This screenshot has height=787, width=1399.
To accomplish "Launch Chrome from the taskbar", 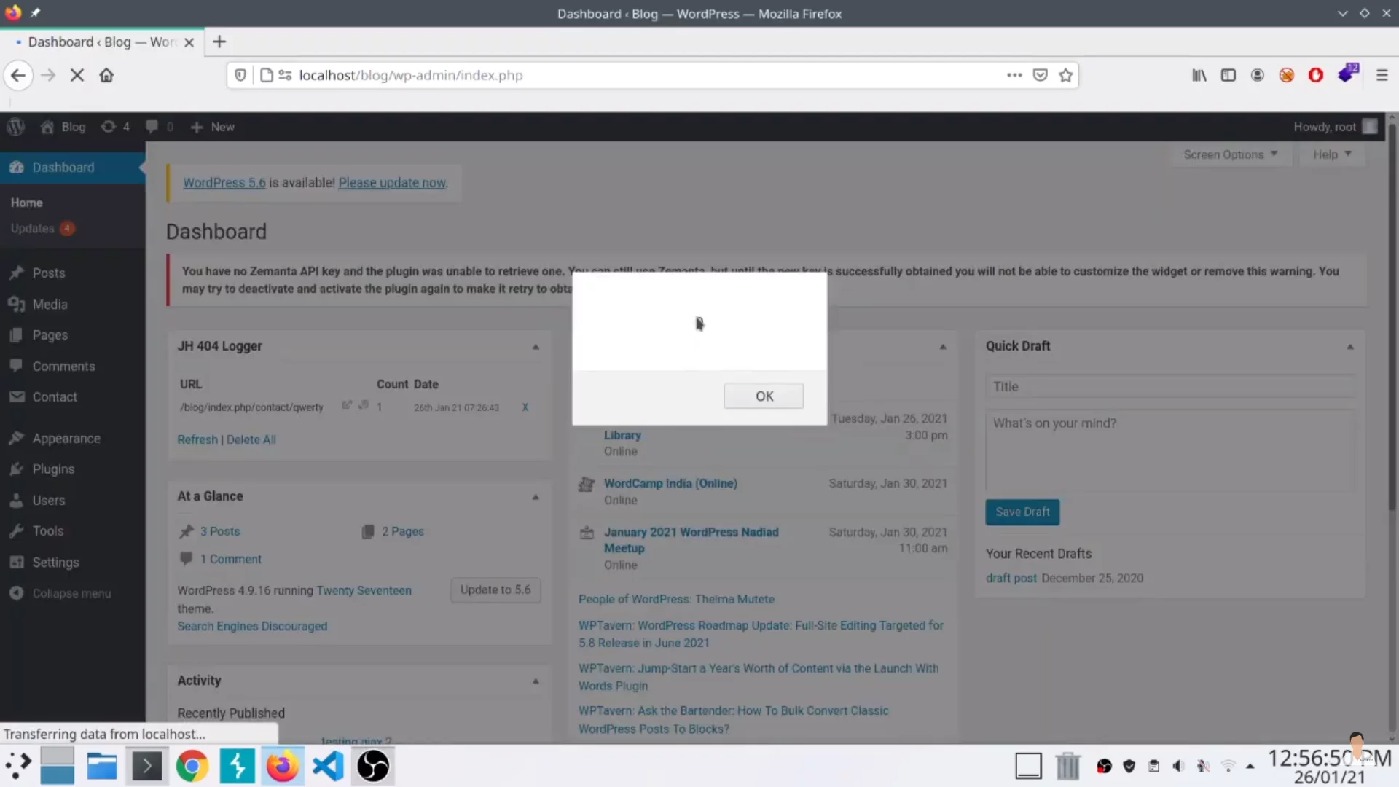I will click(192, 766).
